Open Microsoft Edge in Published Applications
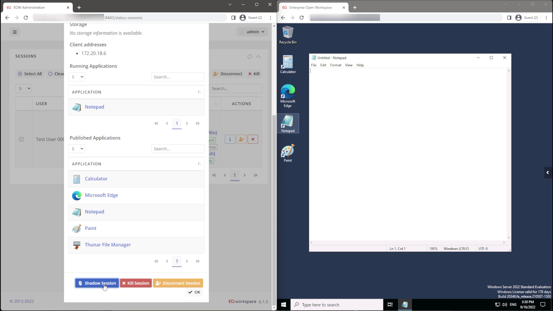 pyautogui.click(x=101, y=195)
